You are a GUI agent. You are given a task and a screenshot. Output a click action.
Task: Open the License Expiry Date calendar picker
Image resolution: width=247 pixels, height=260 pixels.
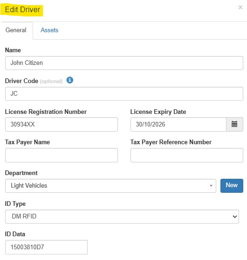(x=234, y=124)
